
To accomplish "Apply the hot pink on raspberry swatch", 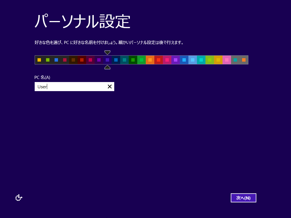I will (167, 60).
